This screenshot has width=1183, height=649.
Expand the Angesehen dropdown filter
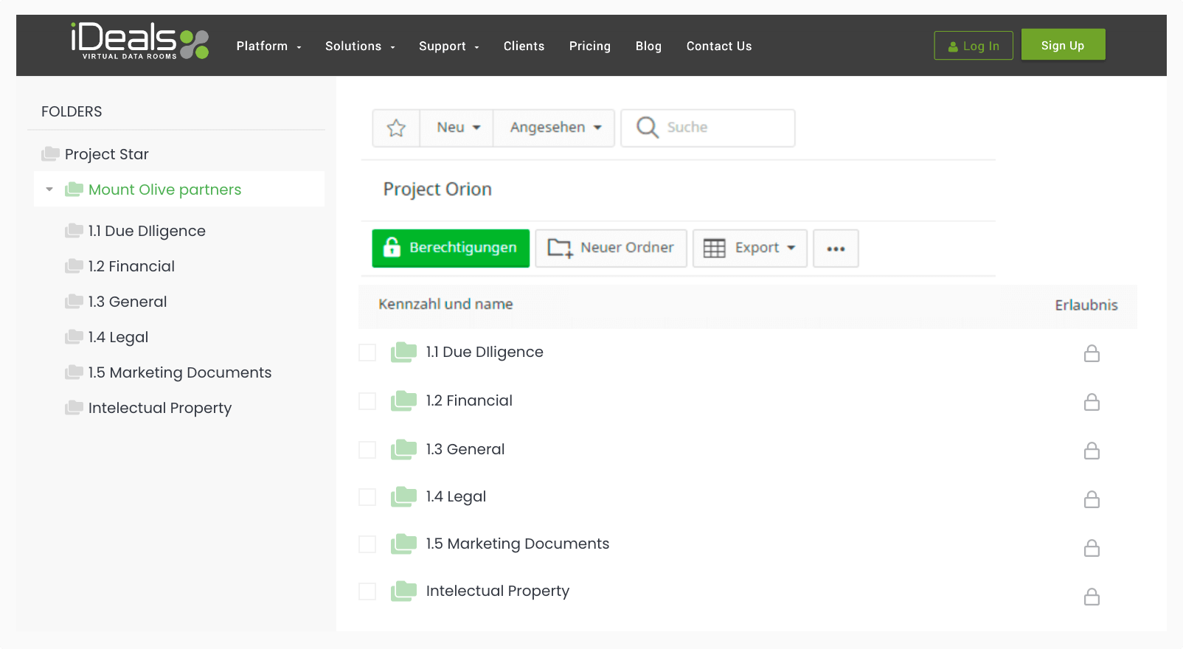[x=555, y=128]
